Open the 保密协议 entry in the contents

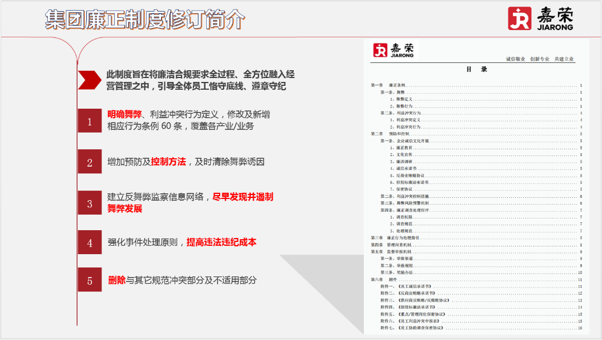[403, 188]
